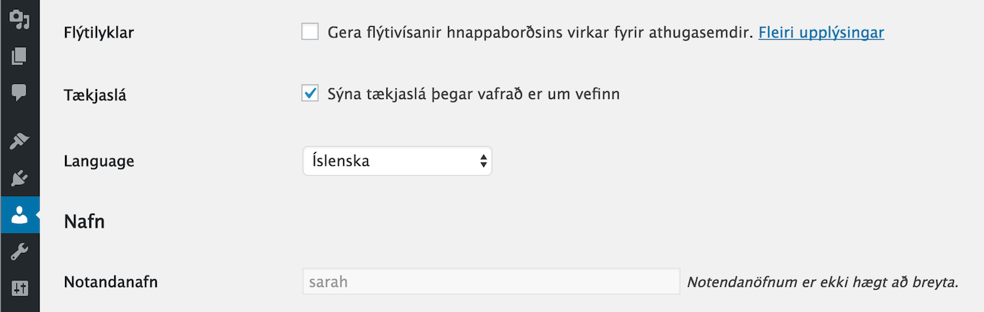Click the Flýtilyklar row label

99,32
